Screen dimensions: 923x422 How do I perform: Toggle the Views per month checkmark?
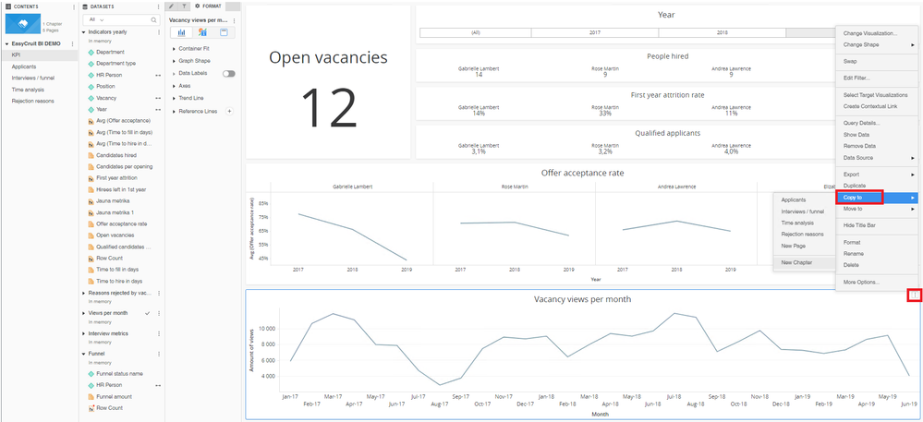[147, 313]
